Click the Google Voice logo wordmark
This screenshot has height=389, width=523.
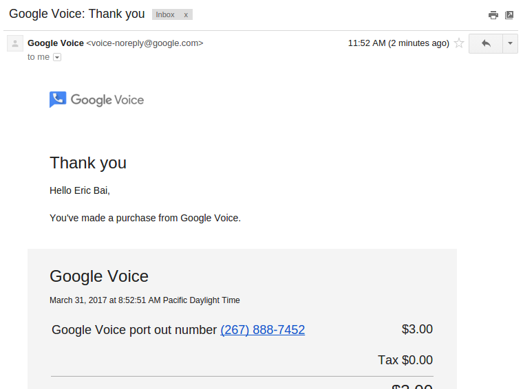pyautogui.click(x=107, y=100)
